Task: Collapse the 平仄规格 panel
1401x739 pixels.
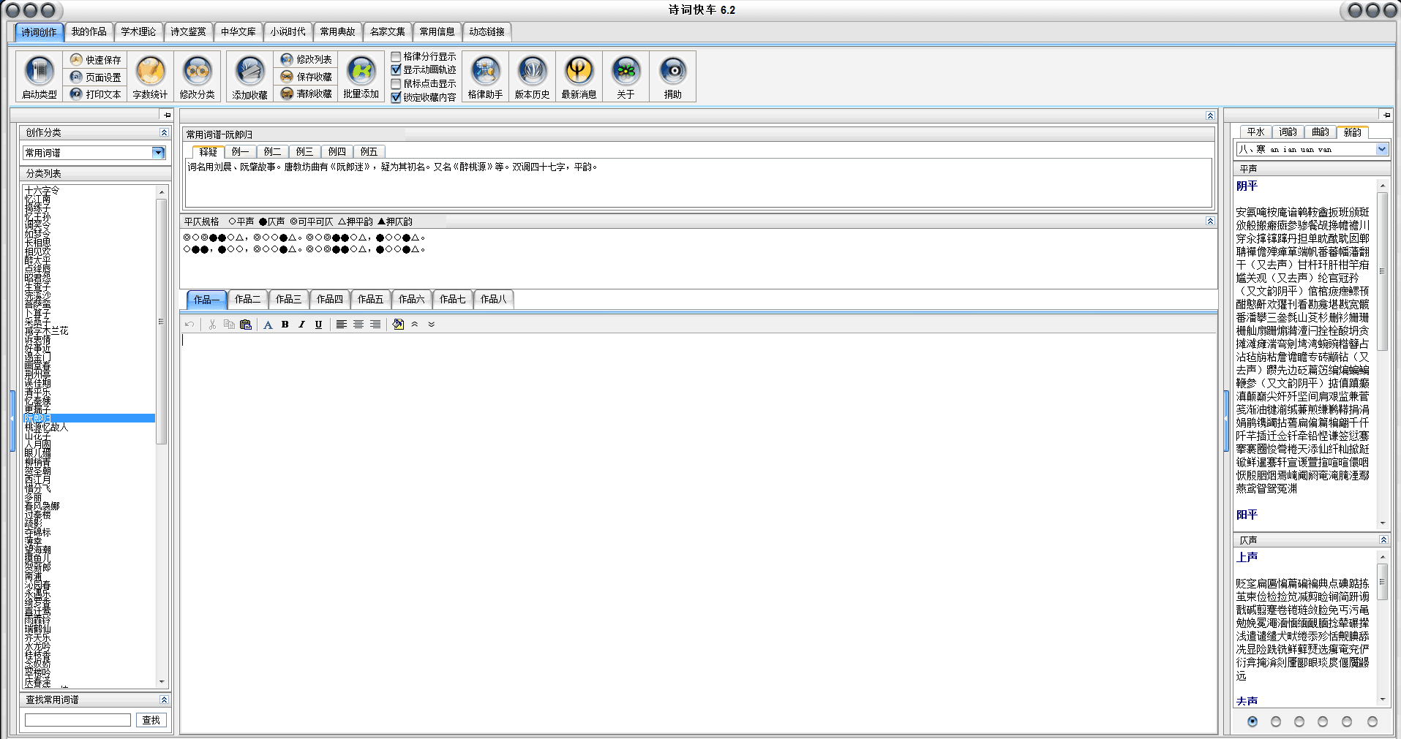Action: (x=1210, y=221)
